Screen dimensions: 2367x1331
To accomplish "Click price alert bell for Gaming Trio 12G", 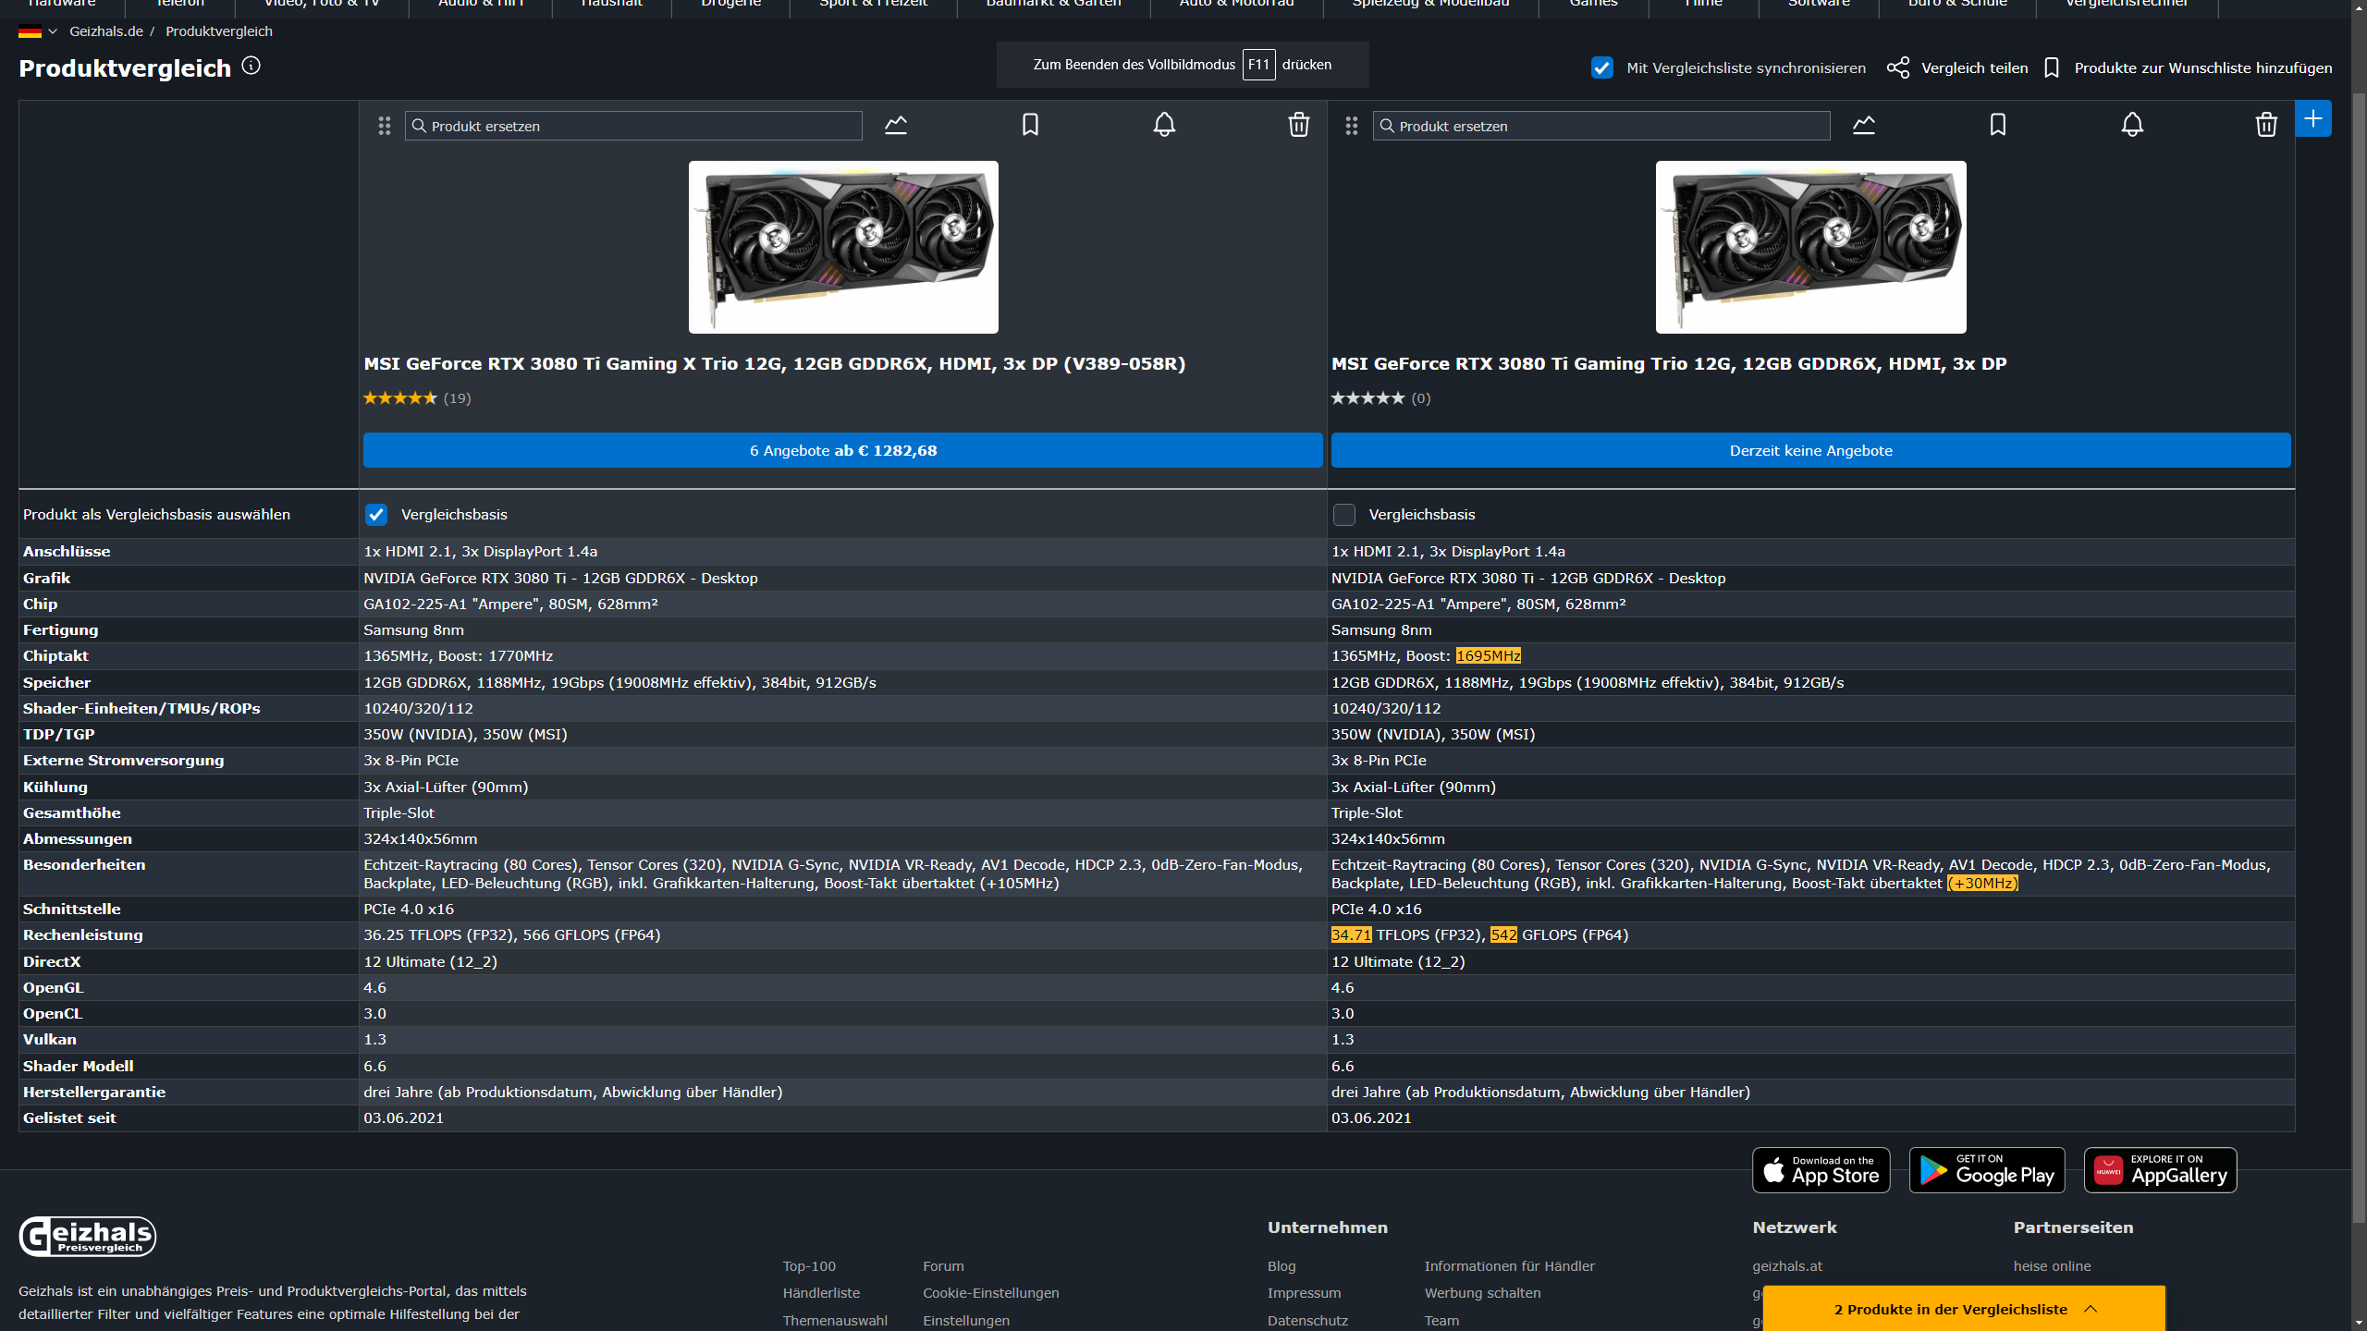I will point(2131,125).
